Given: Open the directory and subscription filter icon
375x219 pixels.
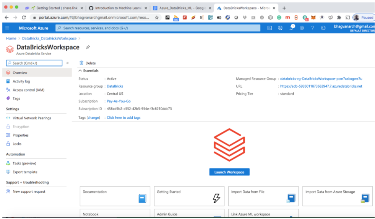Looking at the screenshot, I should (x=280, y=28).
